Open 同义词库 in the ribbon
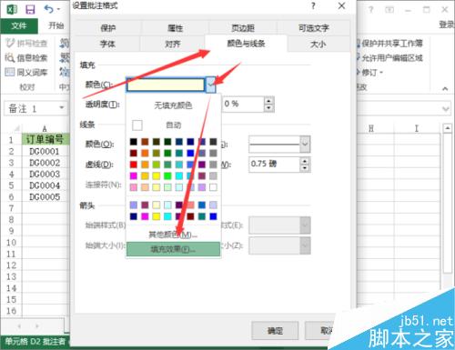This screenshot has width=455, height=350. 26,72
